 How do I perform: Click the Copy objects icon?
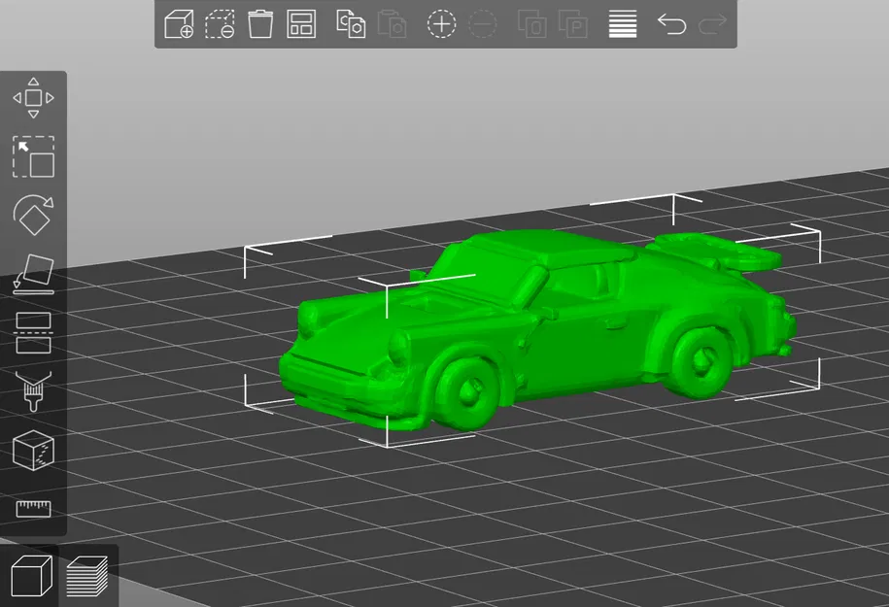pos(350,24)
